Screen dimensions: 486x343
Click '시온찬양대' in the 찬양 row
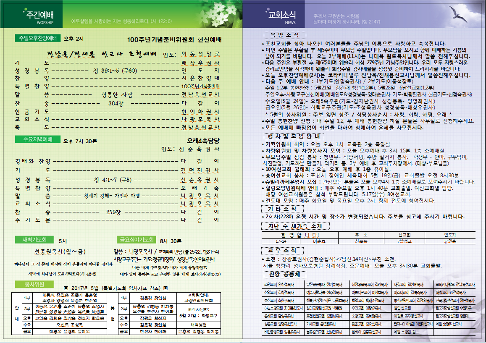click(200, 78)
